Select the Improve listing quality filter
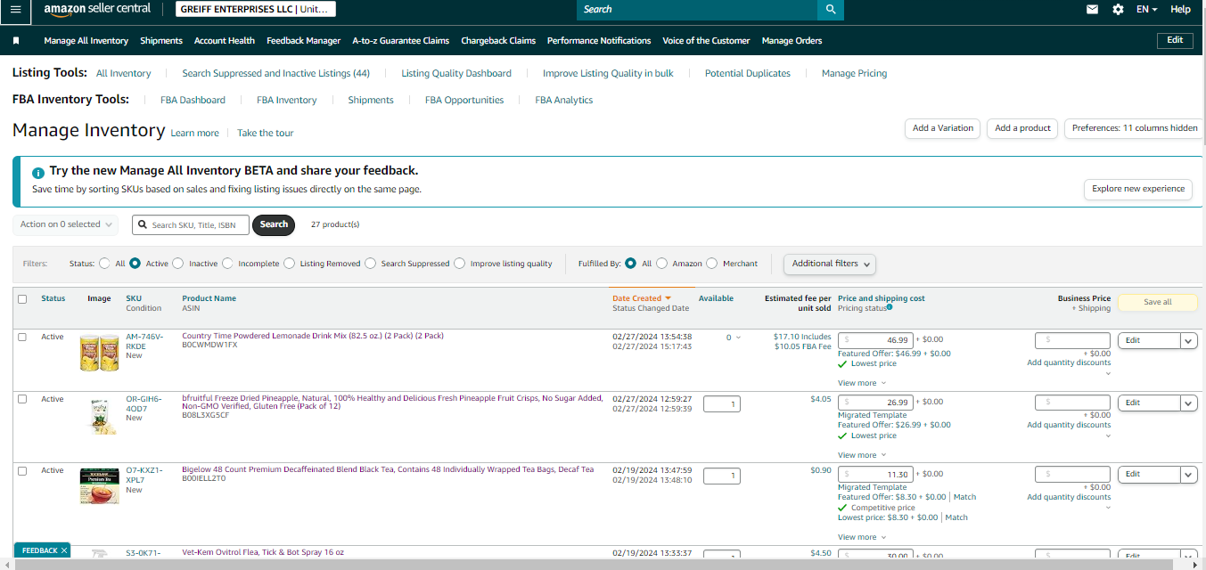The image size is (1206, 570). [x=459, y=264]
